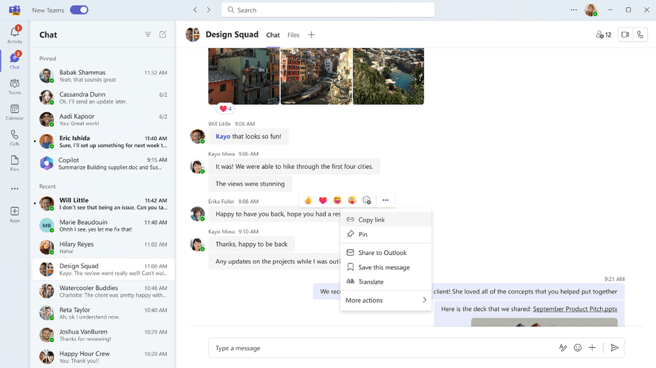
Task: Open more apps ellipsis in left rail
Action: [x=14, y=189]
